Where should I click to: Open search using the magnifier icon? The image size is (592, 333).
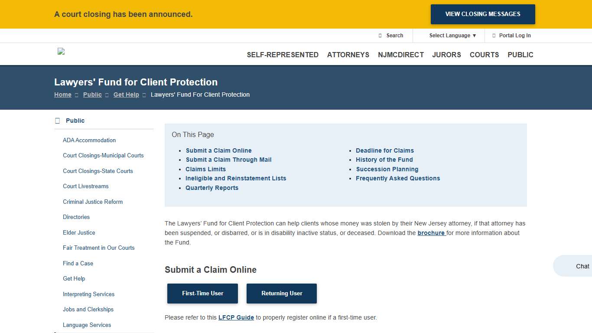coord(380,35)
